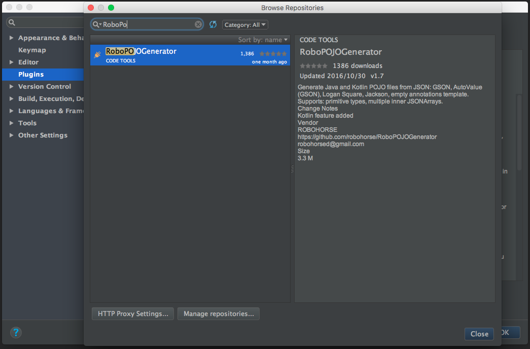Click the one month ago label
Screen dimensions: 530x349
click(x=269, y=62)
